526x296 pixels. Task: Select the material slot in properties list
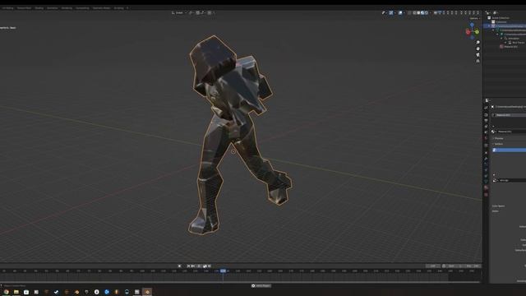point(510,115)
